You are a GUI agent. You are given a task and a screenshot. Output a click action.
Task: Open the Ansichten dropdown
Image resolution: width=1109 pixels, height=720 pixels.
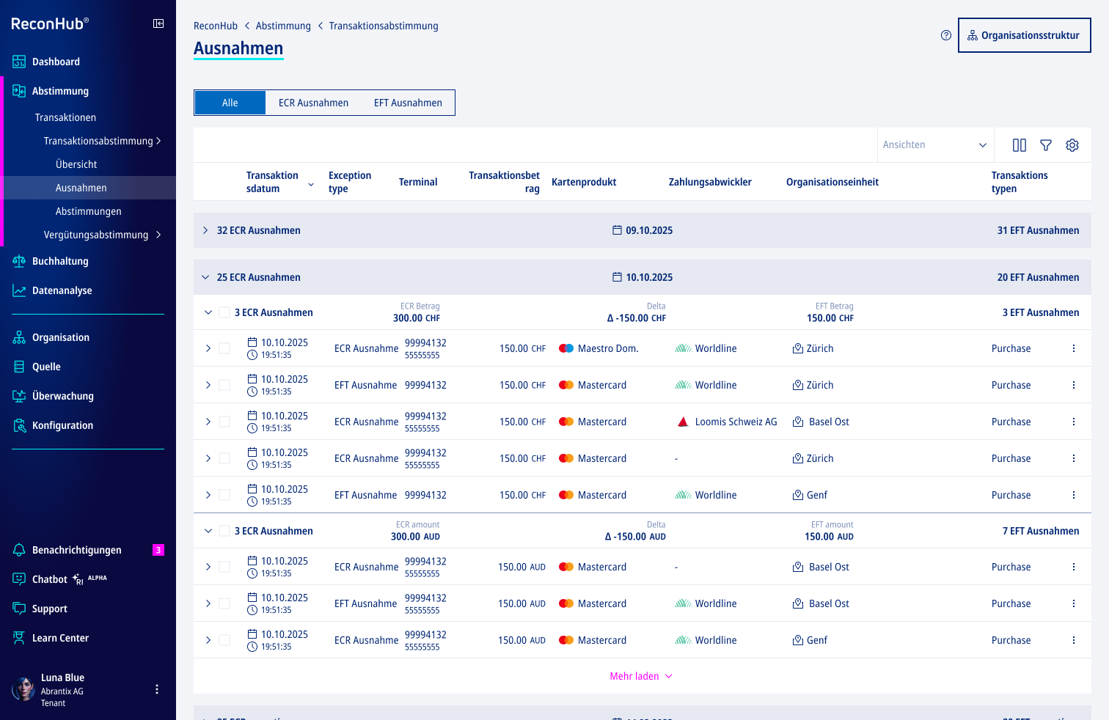(x=934, y=145)
